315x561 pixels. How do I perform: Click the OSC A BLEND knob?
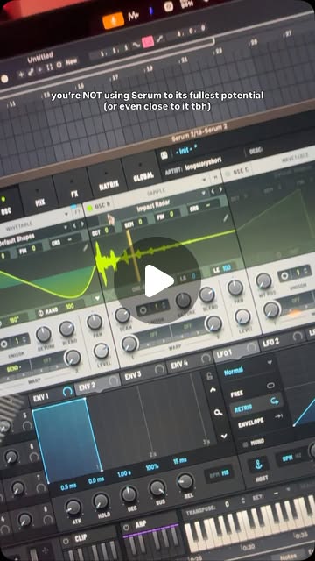[x=66, y=329]
